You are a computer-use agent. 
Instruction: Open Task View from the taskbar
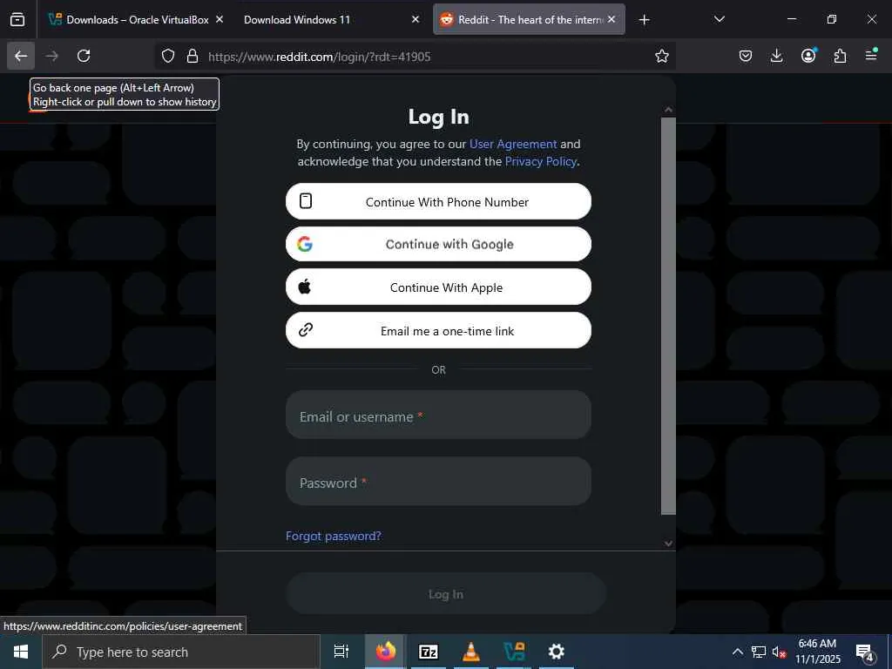pyautogui.click(x=341, y=652)
